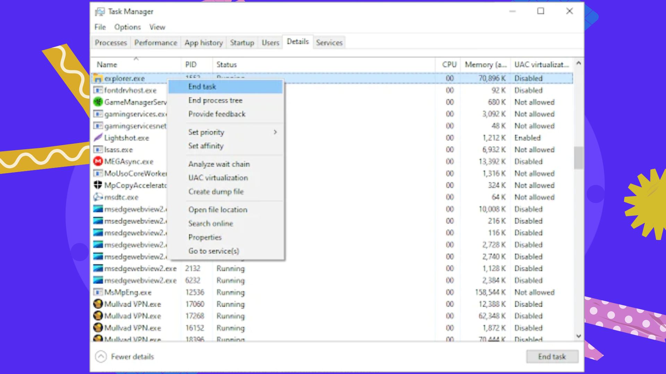666x374 pixels.
Task: Switch to the Users tab
Action: coord(271,43)
